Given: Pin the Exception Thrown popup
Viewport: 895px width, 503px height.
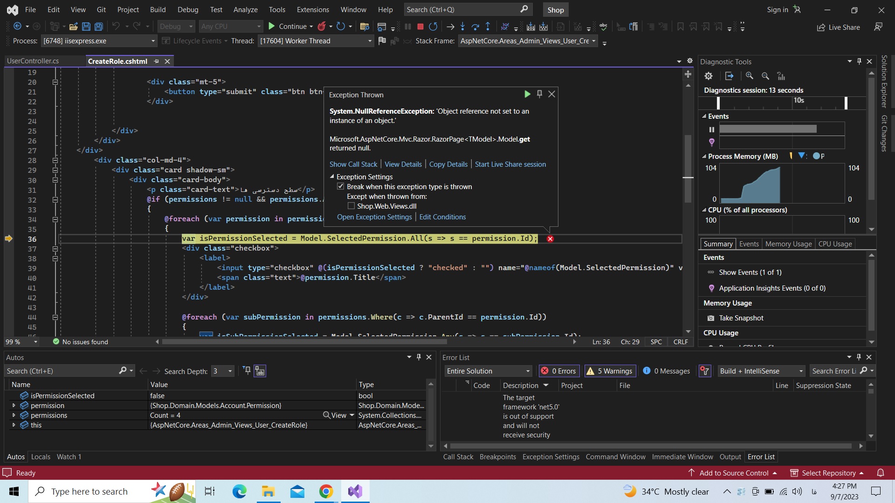Looking at the screenshot, I should click(539, 94).
